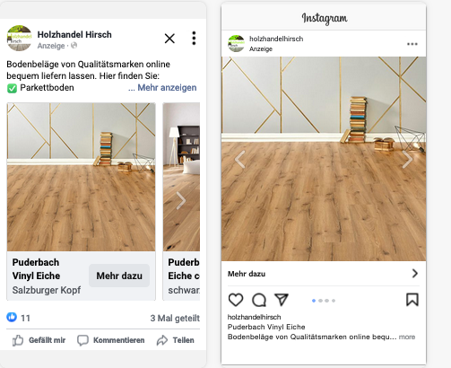Toggle Gefällt mir on the Facebook ad
The height and width of the screenshot is (368, 451).
(39, 340)
